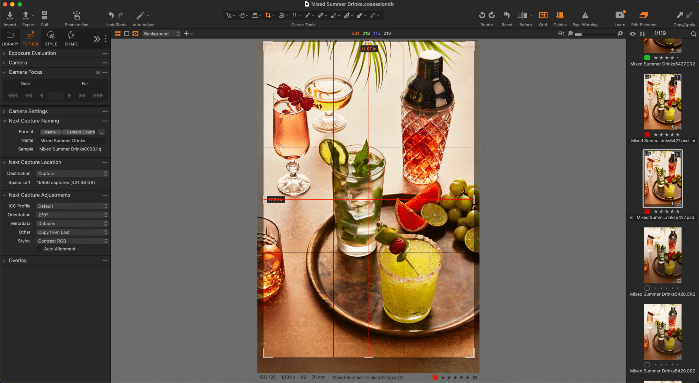This screenshot has height=383, width=699.
Task: Select the Keystone cursor tool
Action: point(295,15)
